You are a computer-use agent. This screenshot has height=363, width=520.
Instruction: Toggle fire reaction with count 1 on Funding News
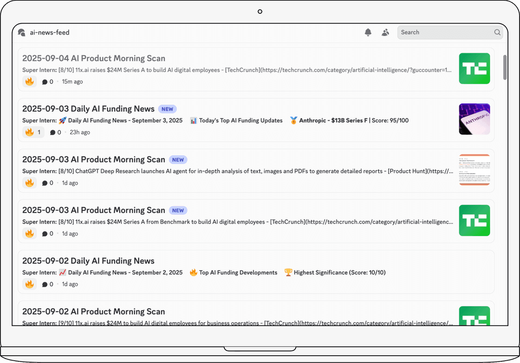[33, 132]
